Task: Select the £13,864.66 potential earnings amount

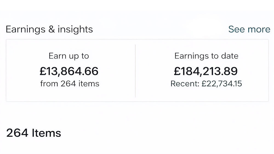Action: pyautogui.click(x=69, y=71)
